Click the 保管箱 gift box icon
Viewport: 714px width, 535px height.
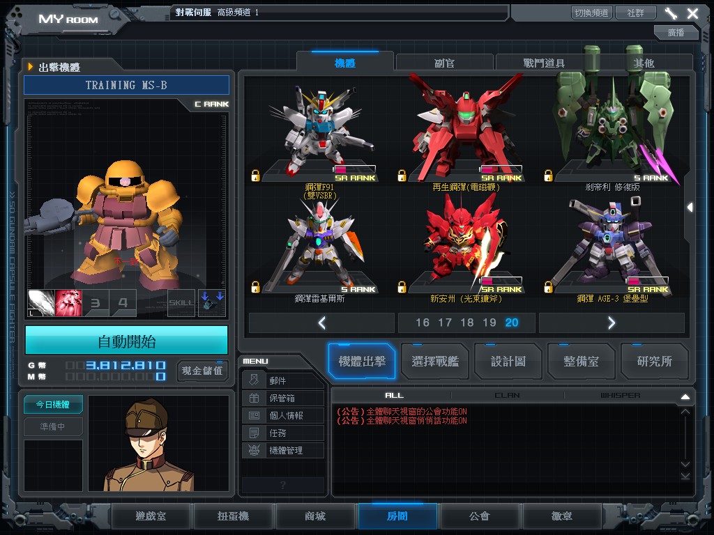click(x=254, y=398)
